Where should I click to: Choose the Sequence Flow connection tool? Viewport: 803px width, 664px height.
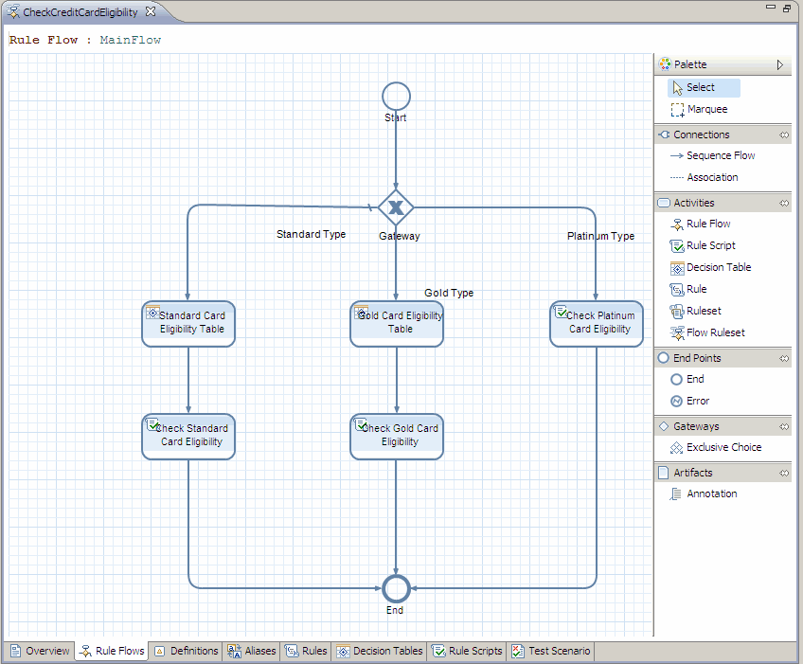(x=720, y=155)
